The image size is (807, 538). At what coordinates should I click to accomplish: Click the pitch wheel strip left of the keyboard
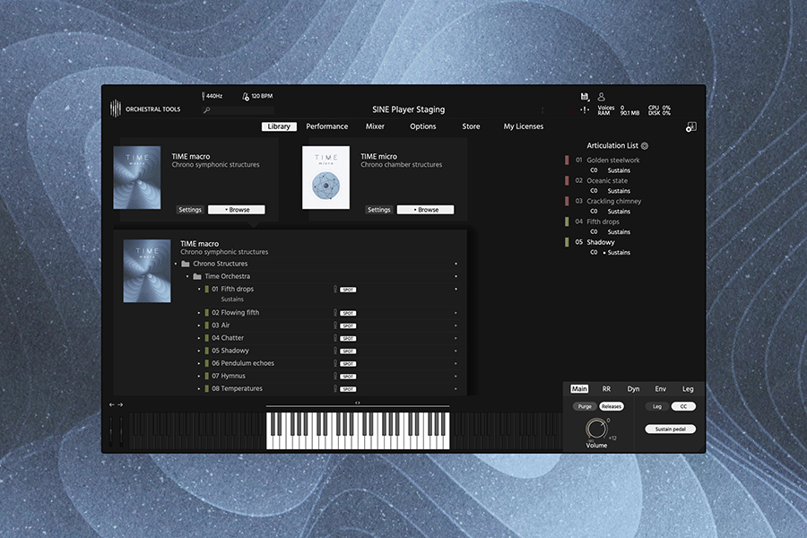111,431
